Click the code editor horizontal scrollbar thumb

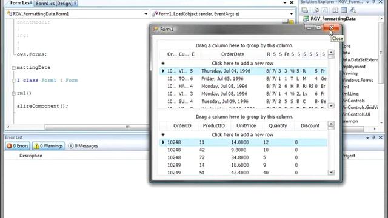coord(96,127)
